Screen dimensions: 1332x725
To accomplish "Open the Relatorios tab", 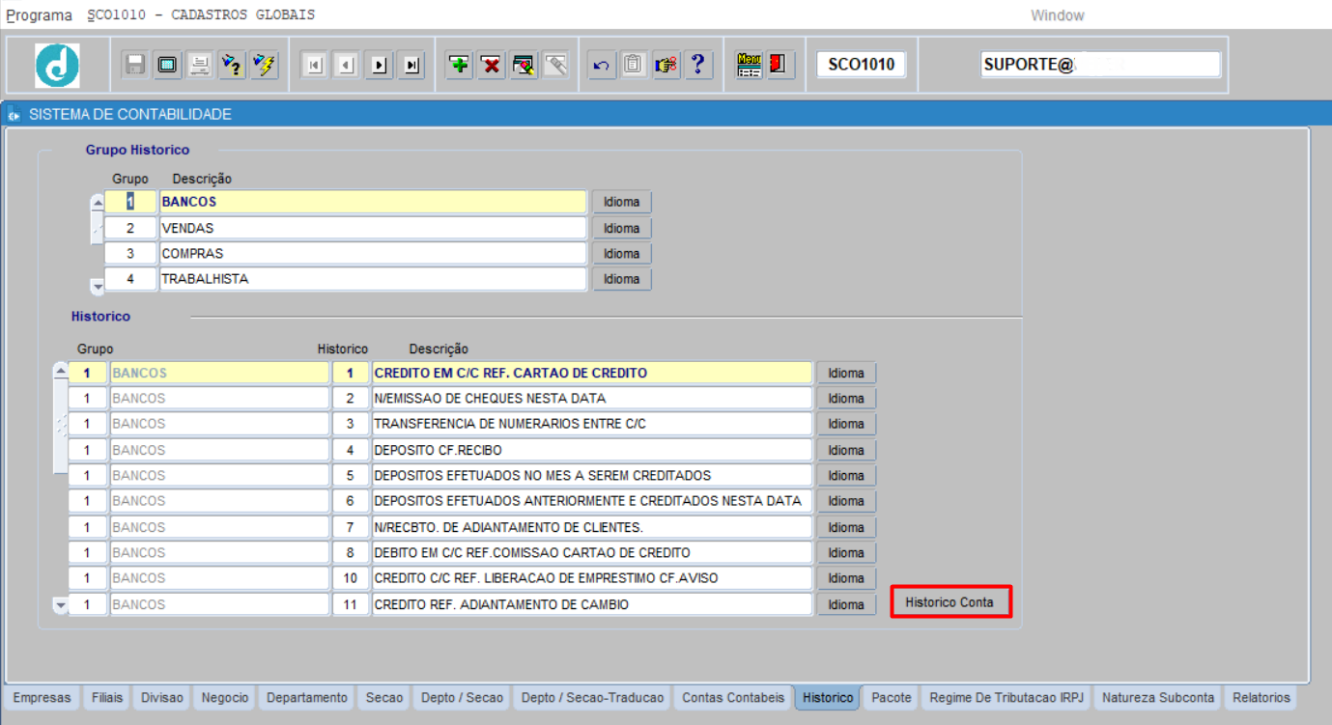I will pyautogui.click(x=1261, y=698).
